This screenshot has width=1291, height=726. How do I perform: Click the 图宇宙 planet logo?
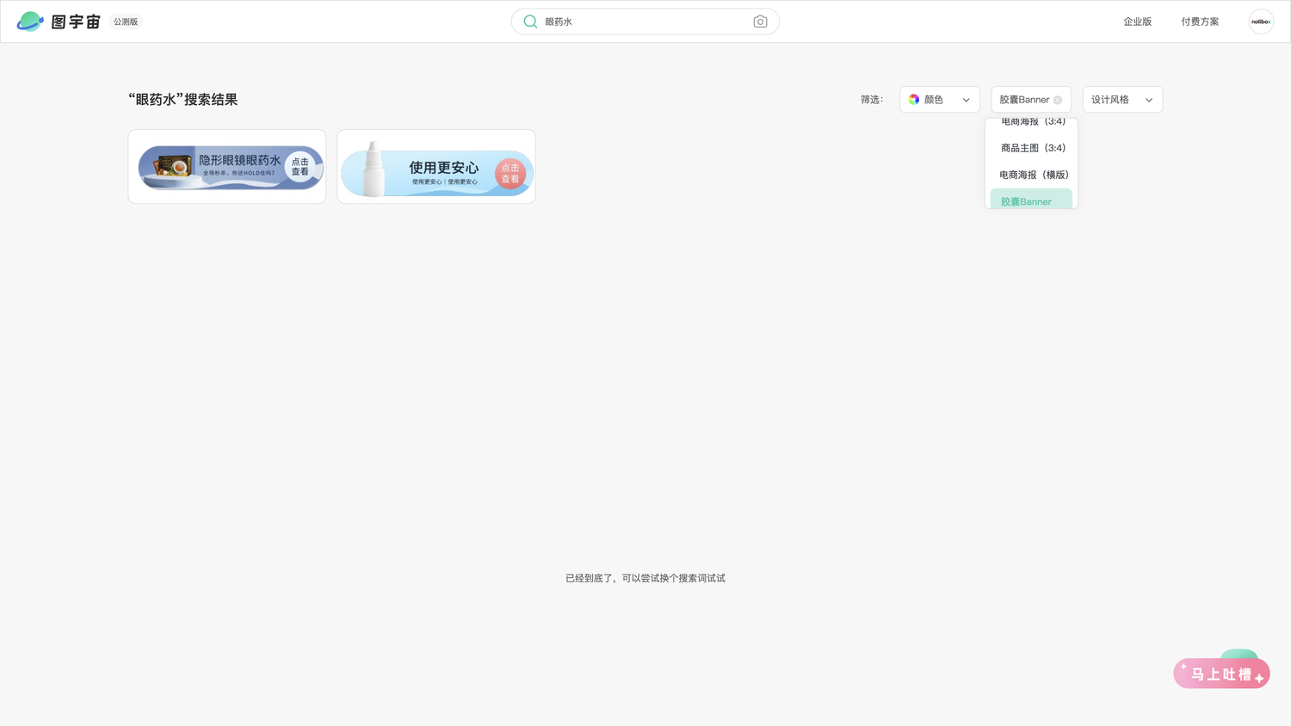[30, 22]
